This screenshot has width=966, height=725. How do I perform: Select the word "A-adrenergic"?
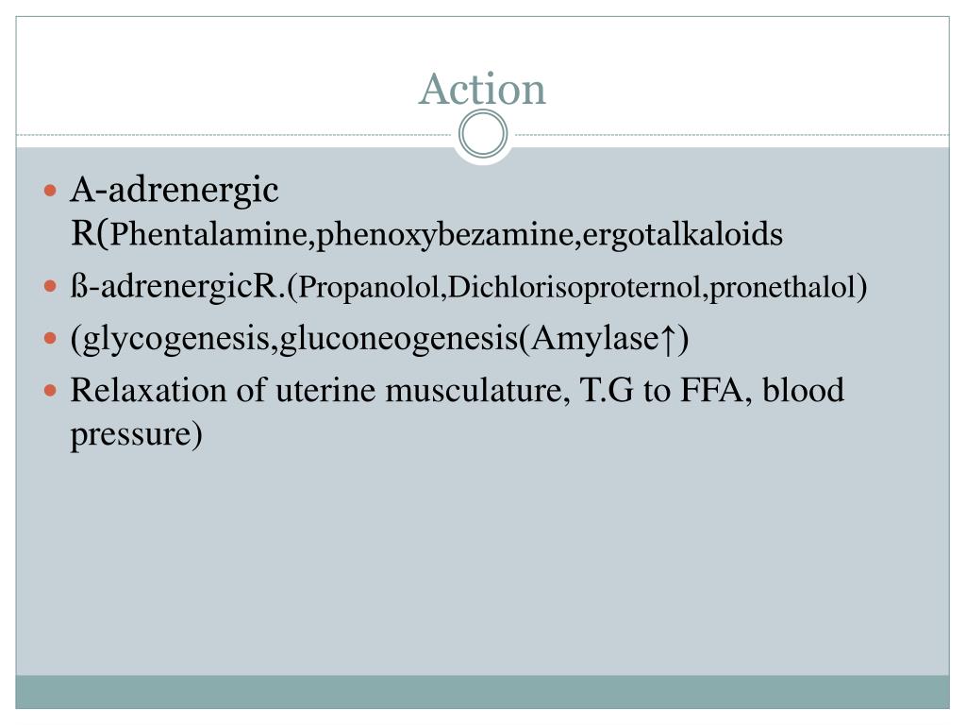[x=175, y=190]
